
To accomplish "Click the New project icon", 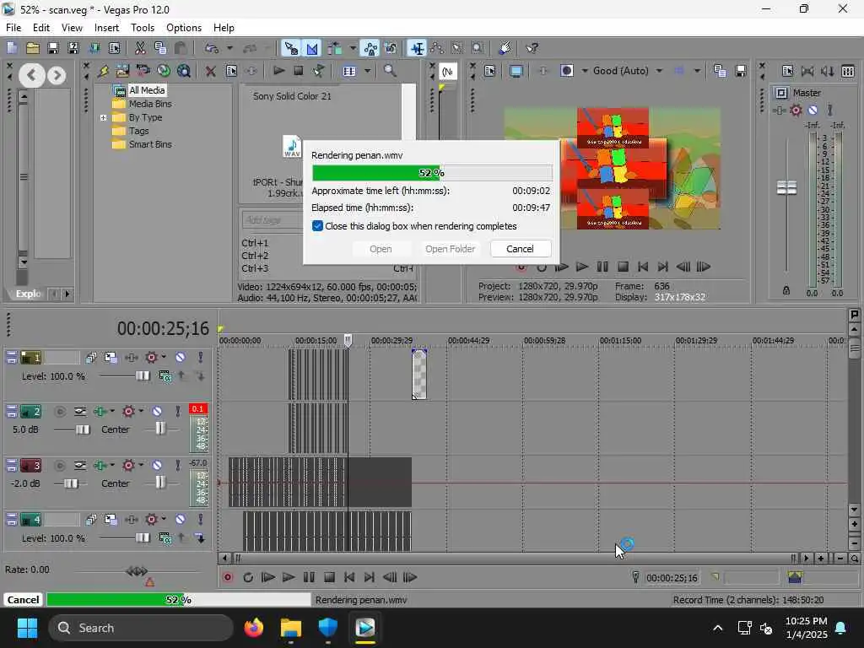I will [x=12, y=48].
